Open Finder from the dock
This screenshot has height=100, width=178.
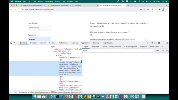tap(34, 96)
